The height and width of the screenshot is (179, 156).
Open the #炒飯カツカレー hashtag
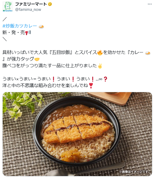tap(20, 26)
